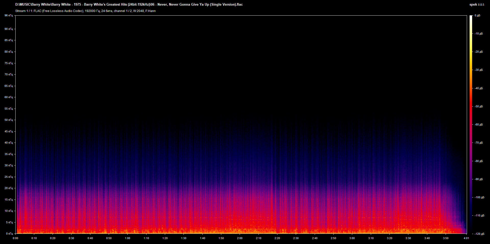Click the -60 дБ scale label

478,124
